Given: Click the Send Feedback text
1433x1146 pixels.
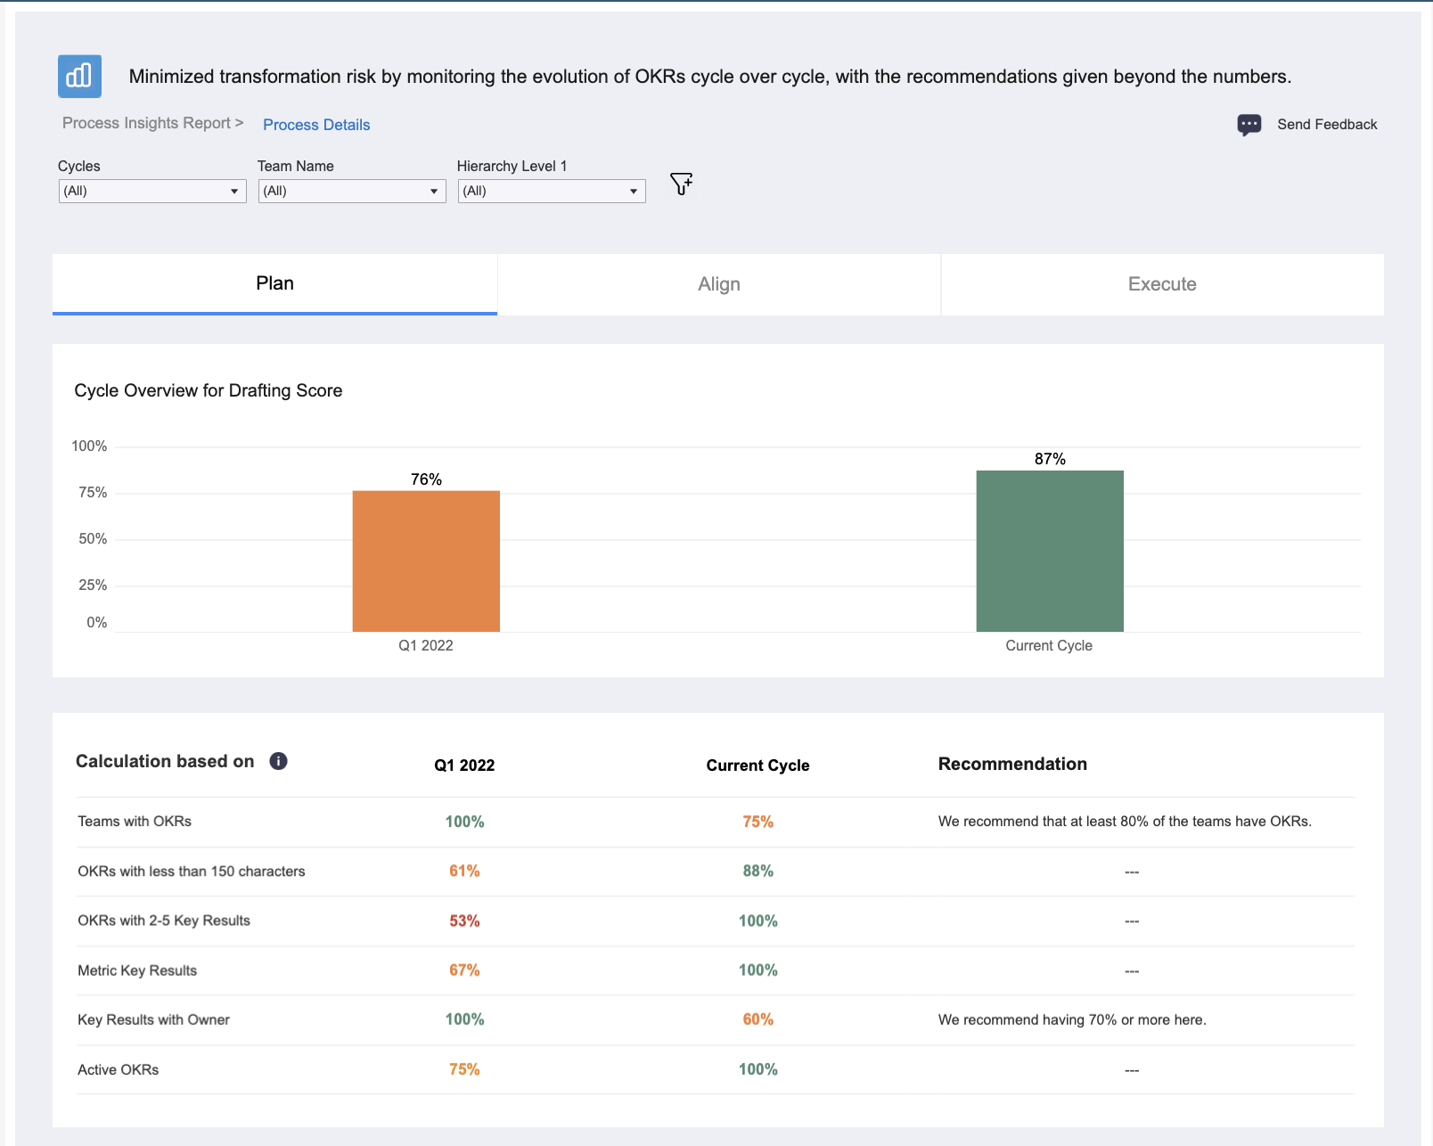Looking at the screenshot, I should [x=1327, y=125].
